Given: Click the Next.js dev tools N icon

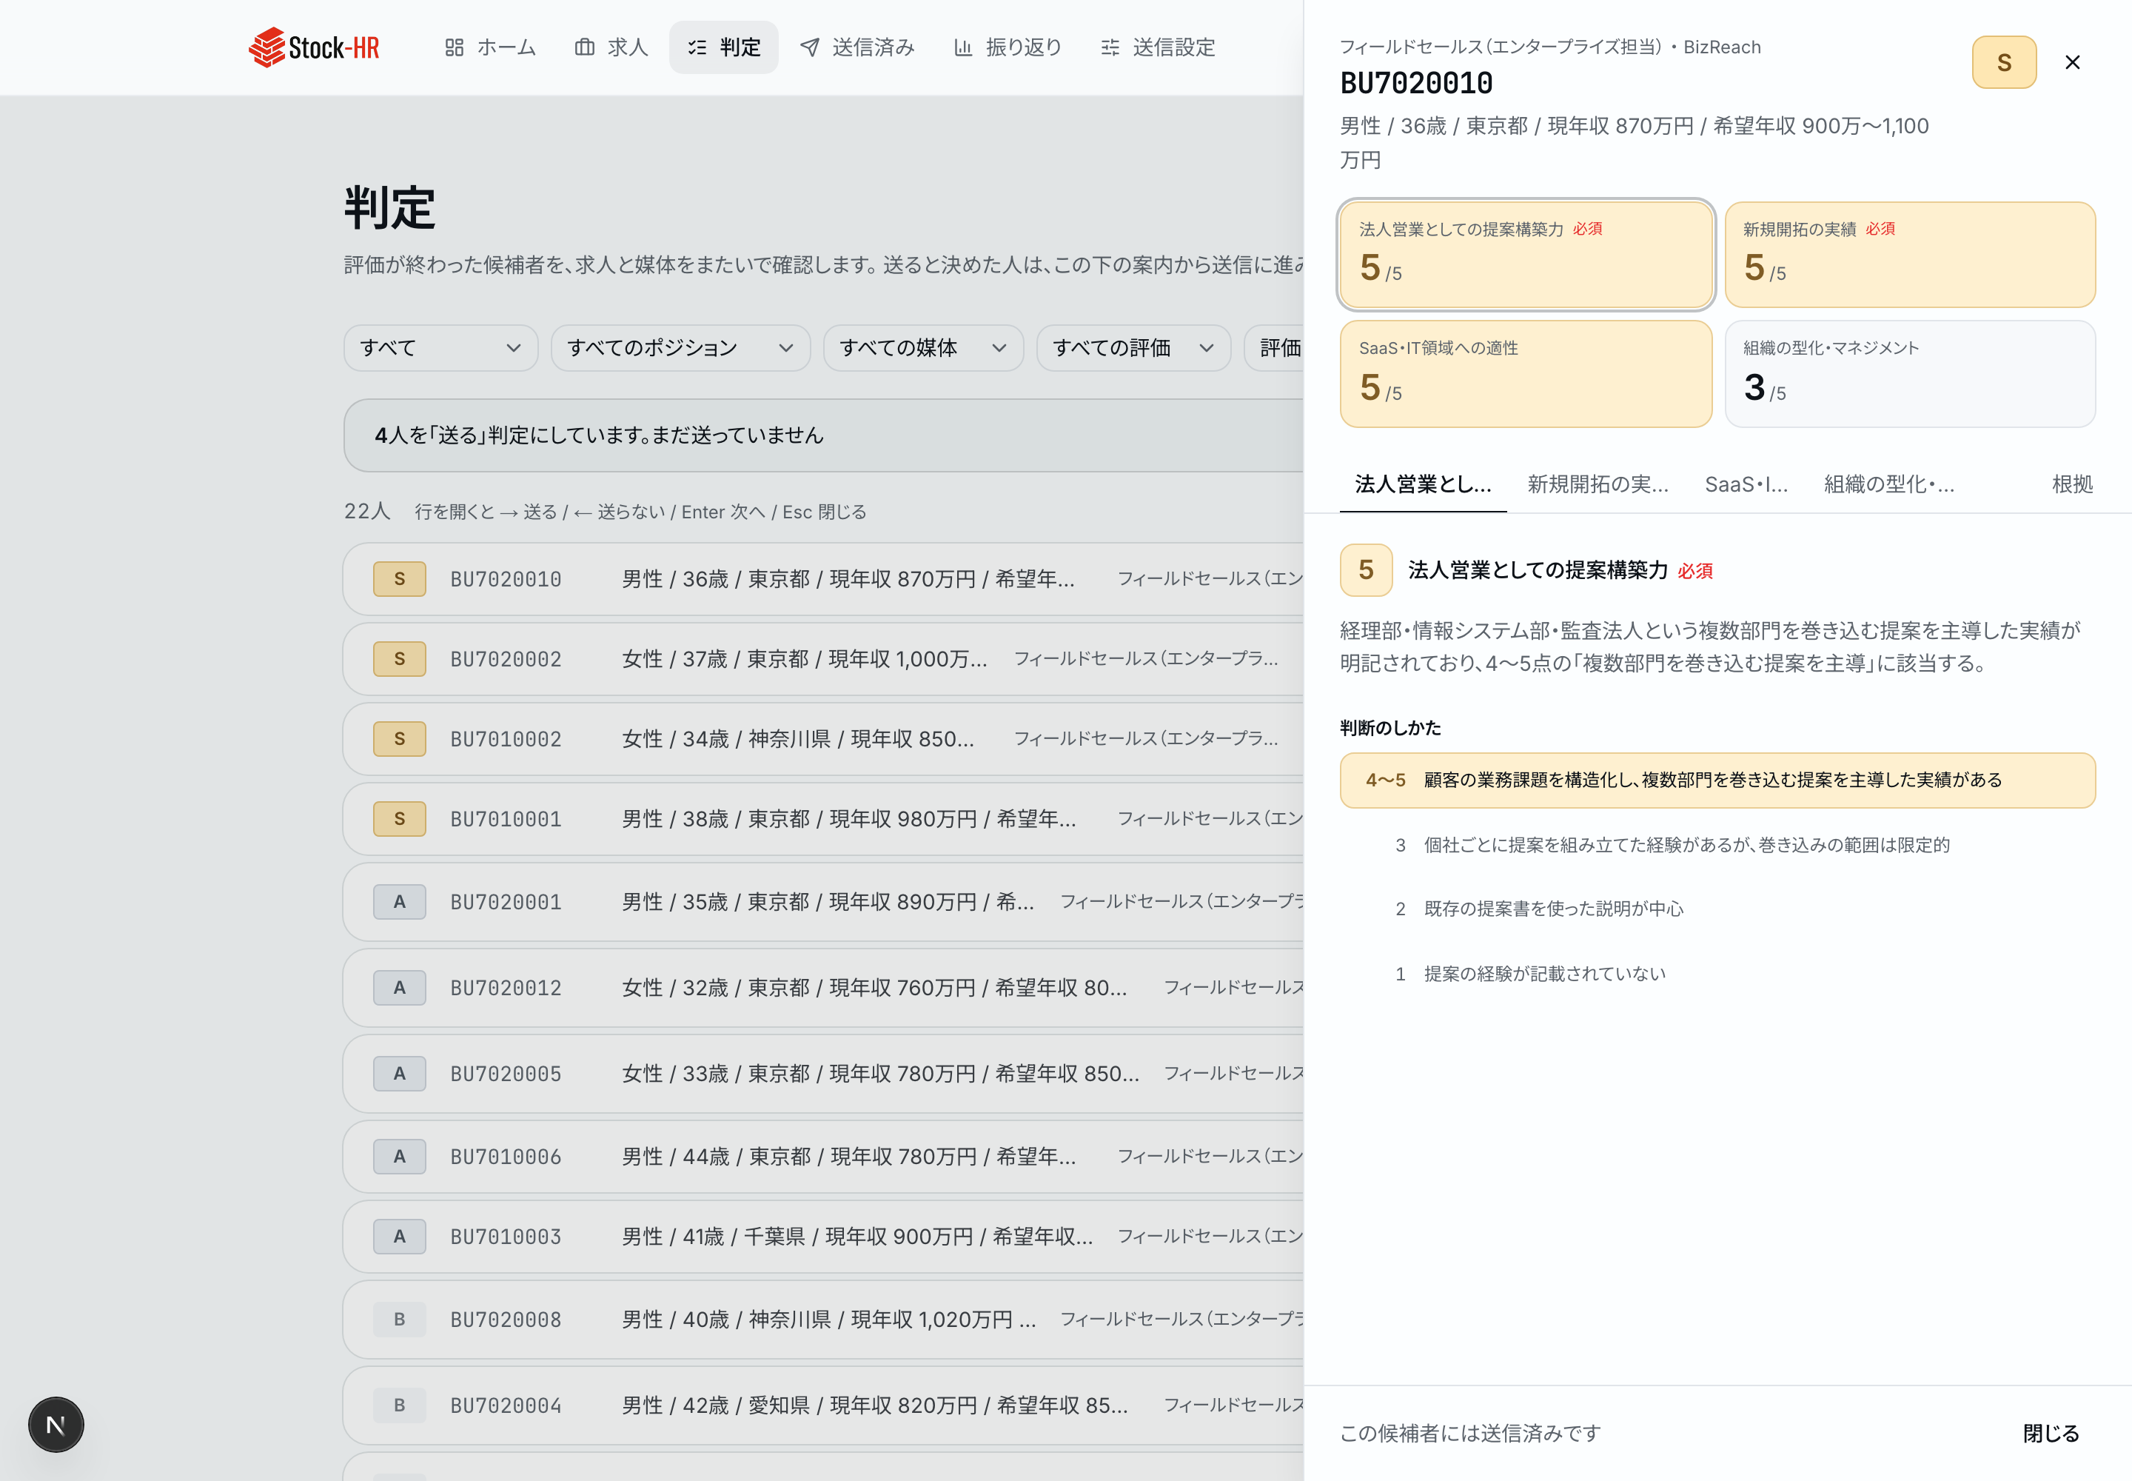Looking at the screenshot, I should click(56, 1425).
